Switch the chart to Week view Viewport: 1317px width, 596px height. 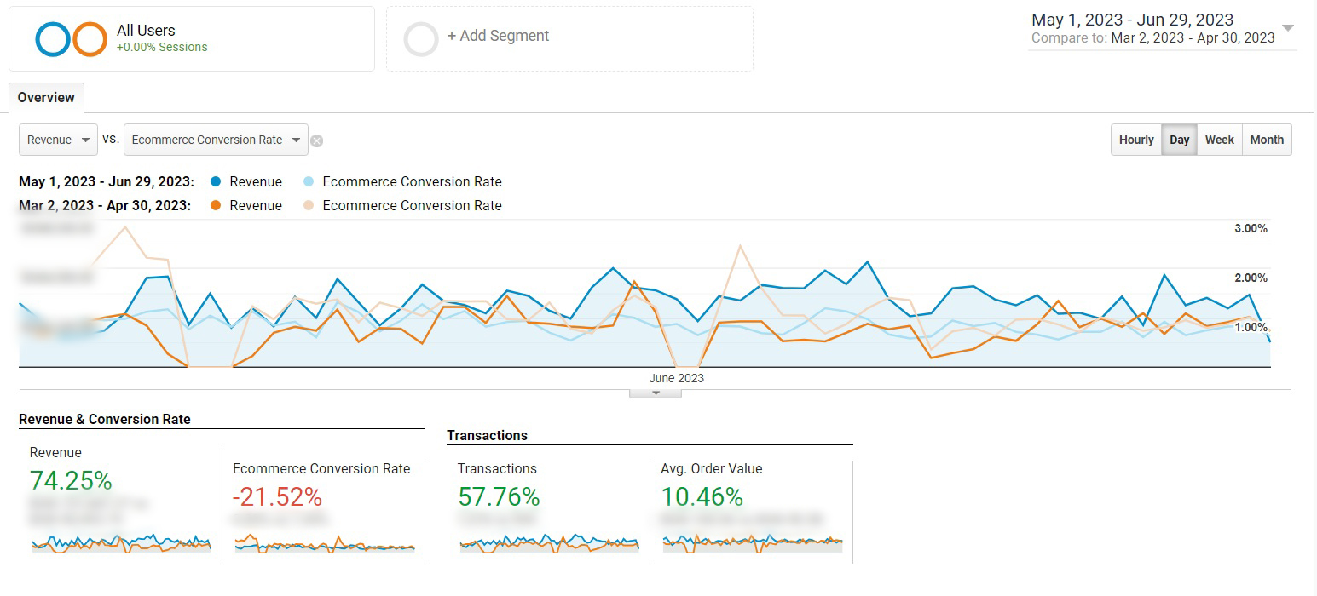point(1219,140)
